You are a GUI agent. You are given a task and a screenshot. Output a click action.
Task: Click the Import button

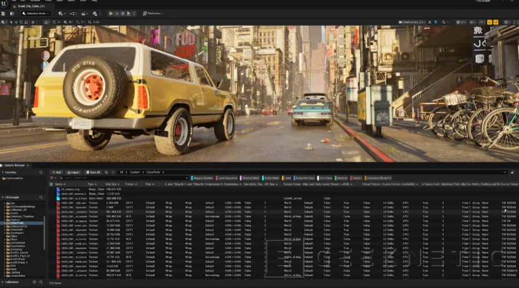pyautogui.click(x=73, y=172)
